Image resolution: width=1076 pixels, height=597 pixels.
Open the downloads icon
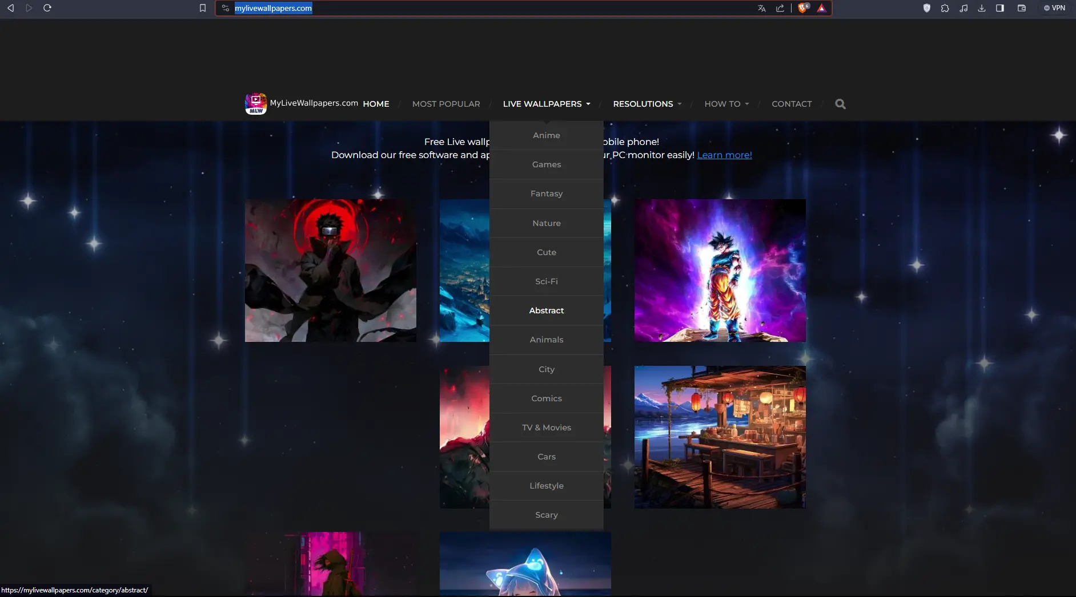[982, 8]
